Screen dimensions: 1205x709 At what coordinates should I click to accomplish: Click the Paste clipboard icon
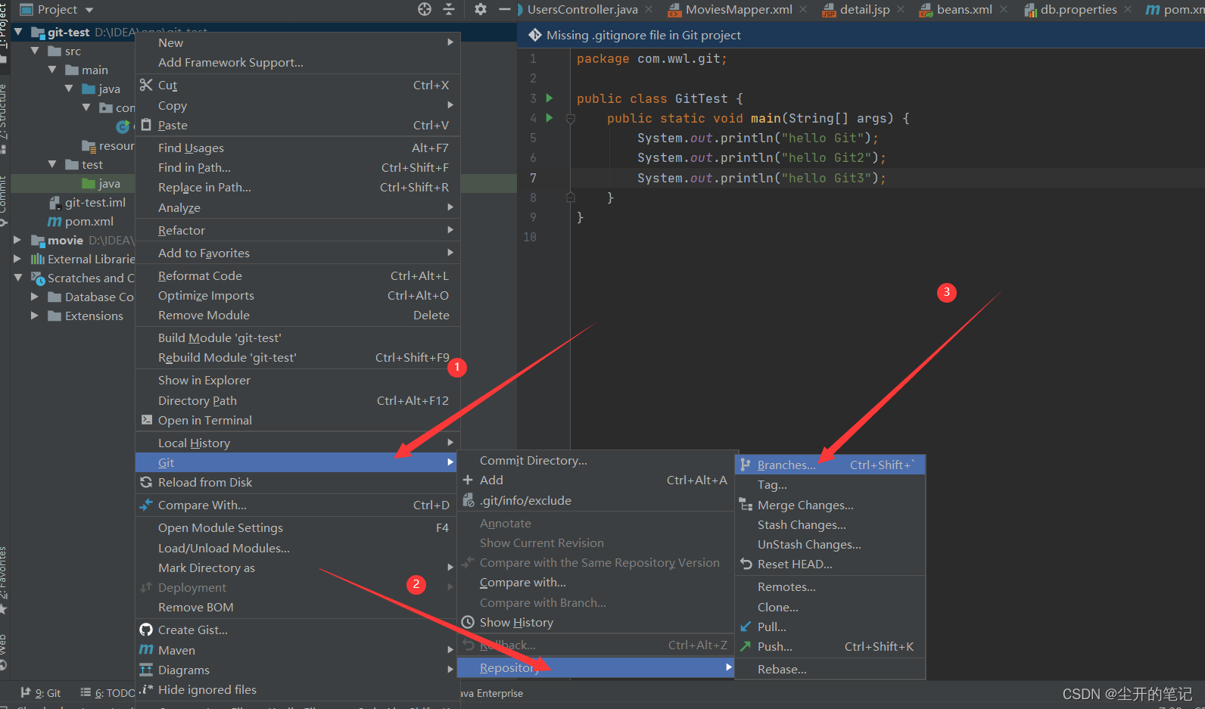pyautogui.click(x=146, y=125)
